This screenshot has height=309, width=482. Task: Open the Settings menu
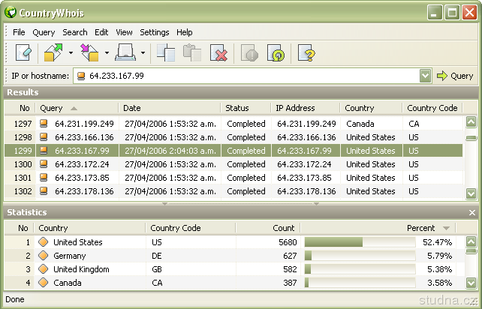155,32
